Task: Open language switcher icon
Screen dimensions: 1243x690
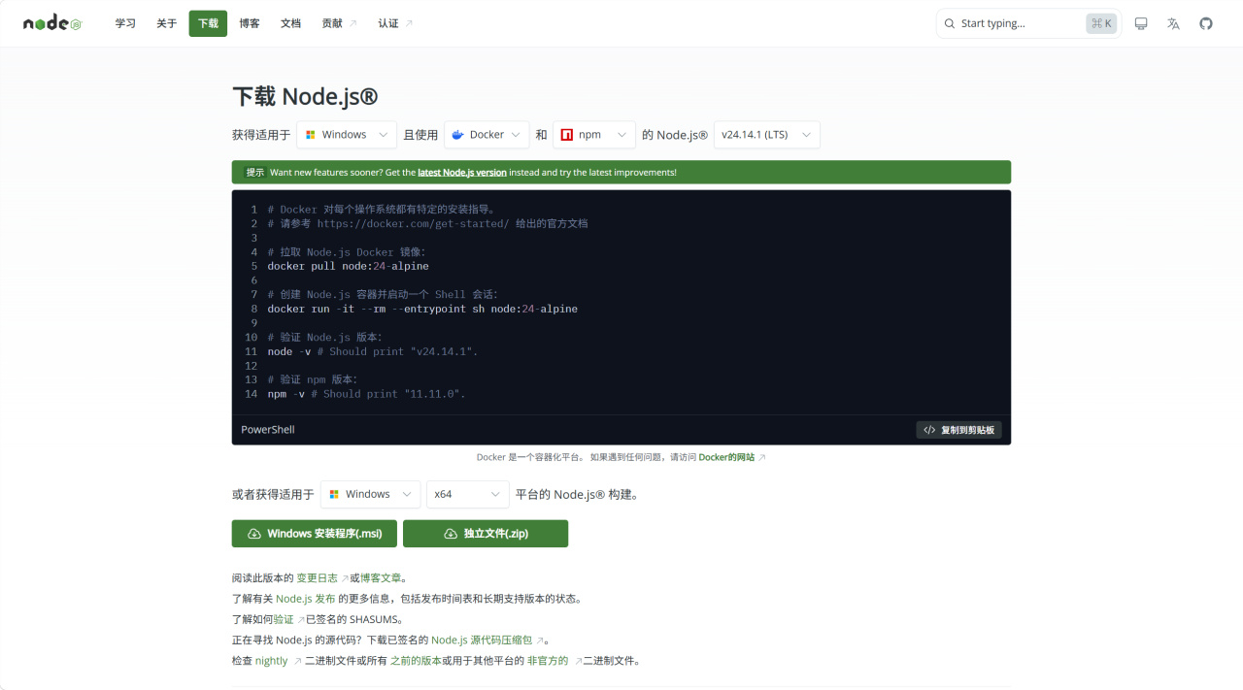Action: point(1173,23)
